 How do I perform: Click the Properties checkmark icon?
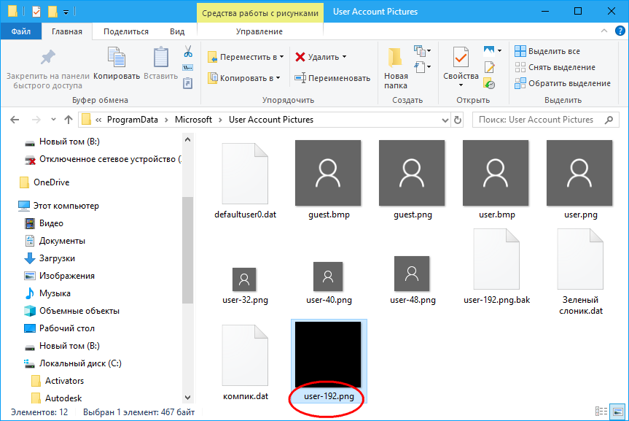pyautogui.click(x=461, y=57)
